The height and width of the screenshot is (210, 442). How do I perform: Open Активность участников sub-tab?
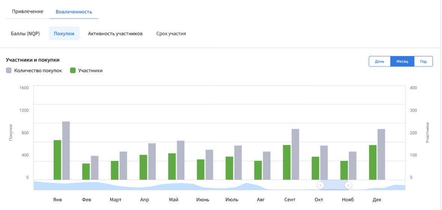click(115, 33)
